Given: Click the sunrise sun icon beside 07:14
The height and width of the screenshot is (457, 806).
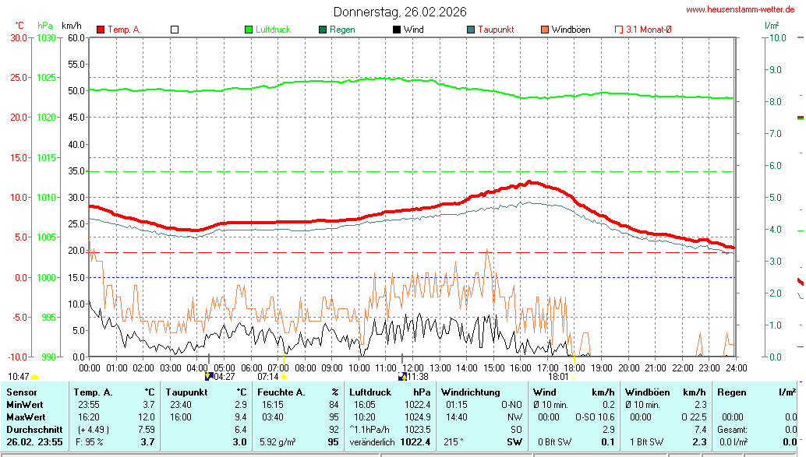Looking at the screenshot, I should (x=285, y=377).
